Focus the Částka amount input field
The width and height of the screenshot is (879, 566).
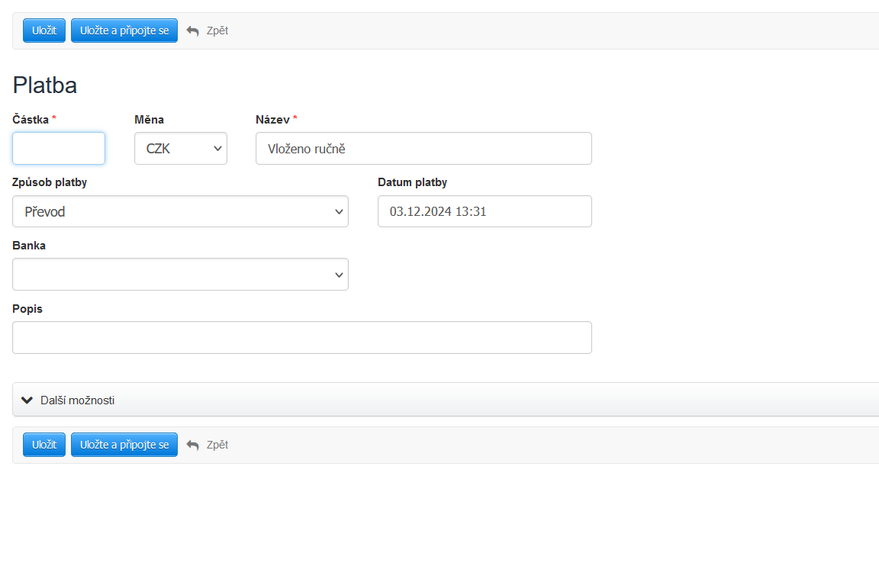[59, 149]
